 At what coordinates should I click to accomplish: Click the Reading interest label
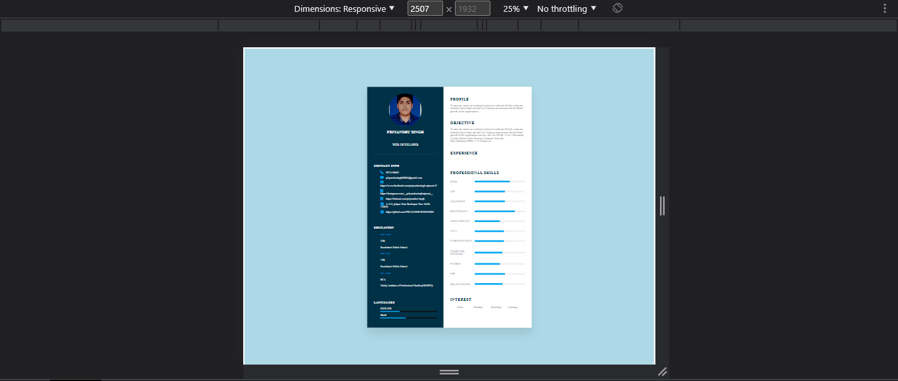(x=478, y=307)
